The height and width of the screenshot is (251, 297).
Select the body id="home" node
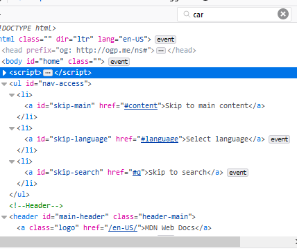pyautogui.click(x=53, y=62)
